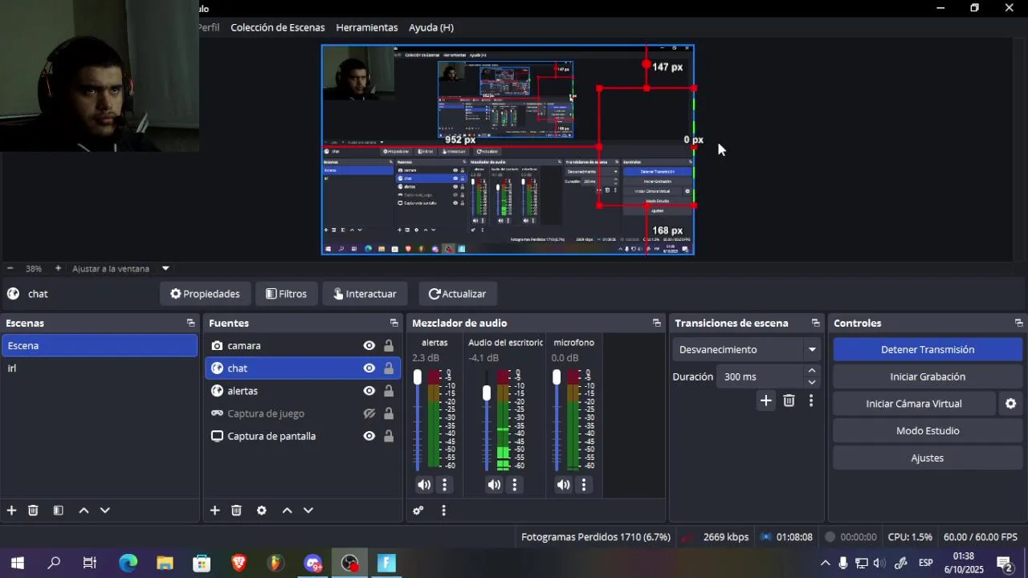Select Captura de juego source row
This screenshot has height=578, width=1028.
(303, 413)
